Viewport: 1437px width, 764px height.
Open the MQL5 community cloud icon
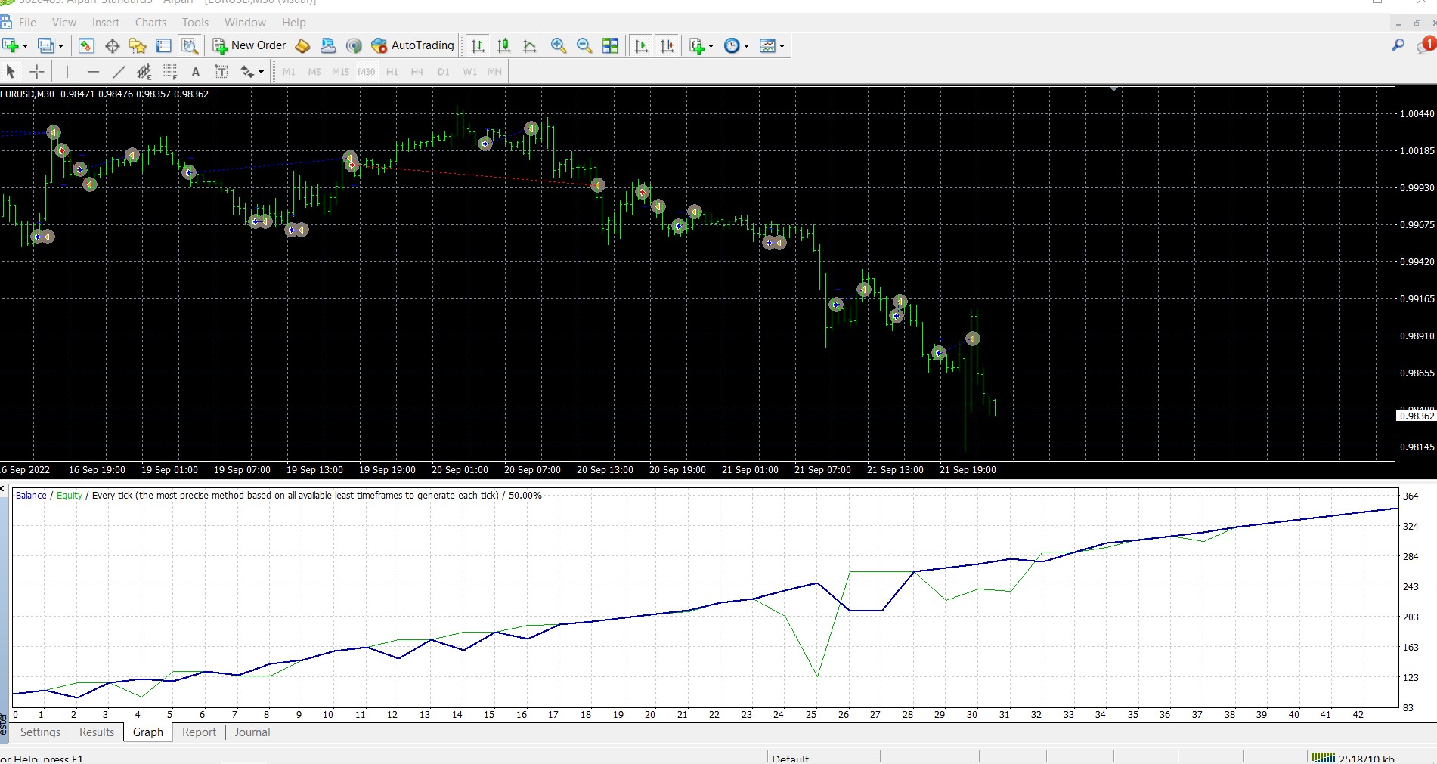pyautogui.click(x=328, y=46)
